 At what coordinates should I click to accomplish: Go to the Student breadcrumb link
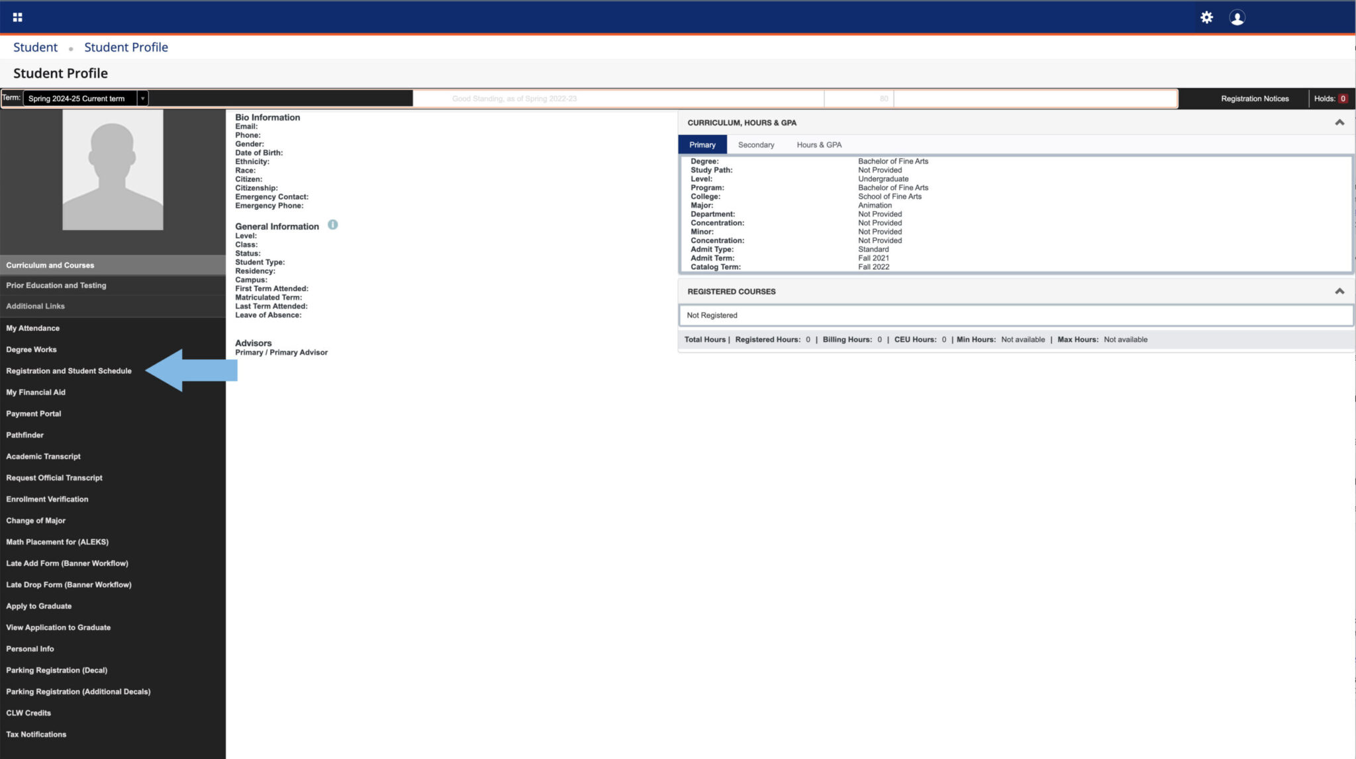click(x=35, y=48)
